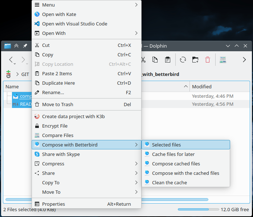Image resolution: width=253 pixels, height=217 pixels.
Task: Go back with Dolphin back arrow
Action: [11, 60]
